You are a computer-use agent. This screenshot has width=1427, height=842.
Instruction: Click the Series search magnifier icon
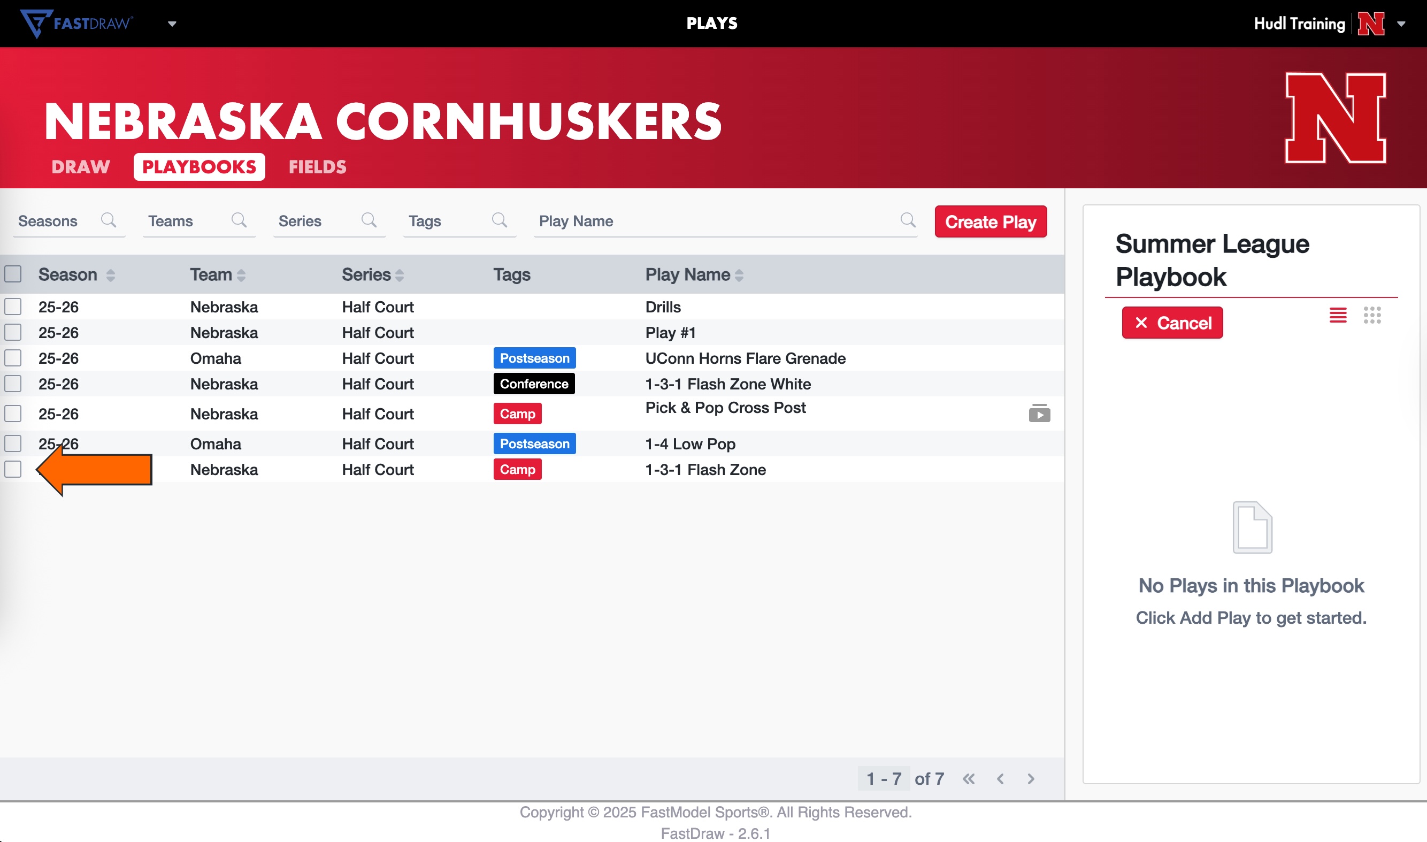369,220
